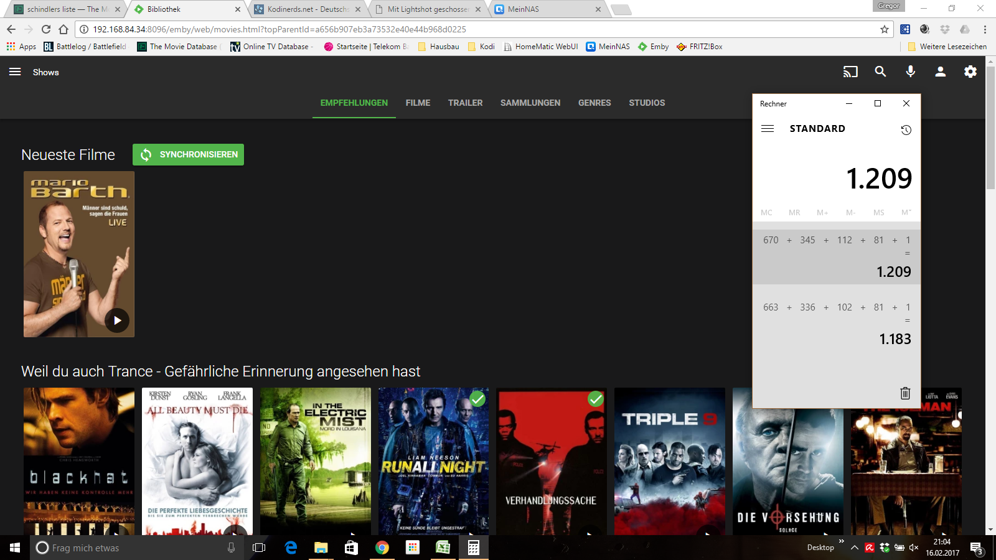Open Chrome three-dot menu

[x=985, y=29]
